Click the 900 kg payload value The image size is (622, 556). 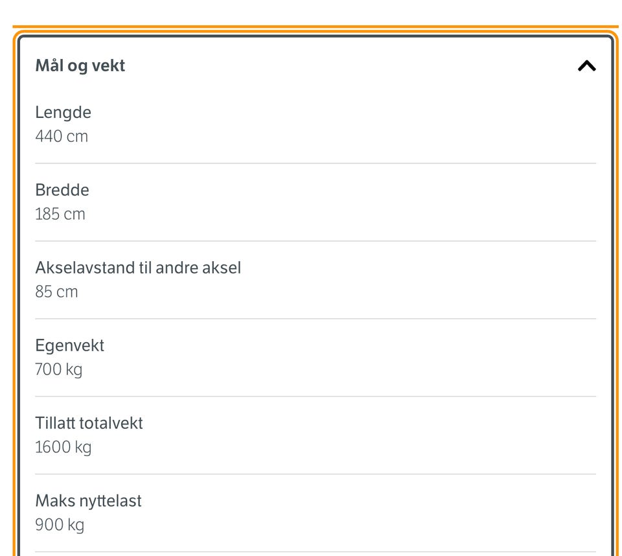[x=60, y=525]
